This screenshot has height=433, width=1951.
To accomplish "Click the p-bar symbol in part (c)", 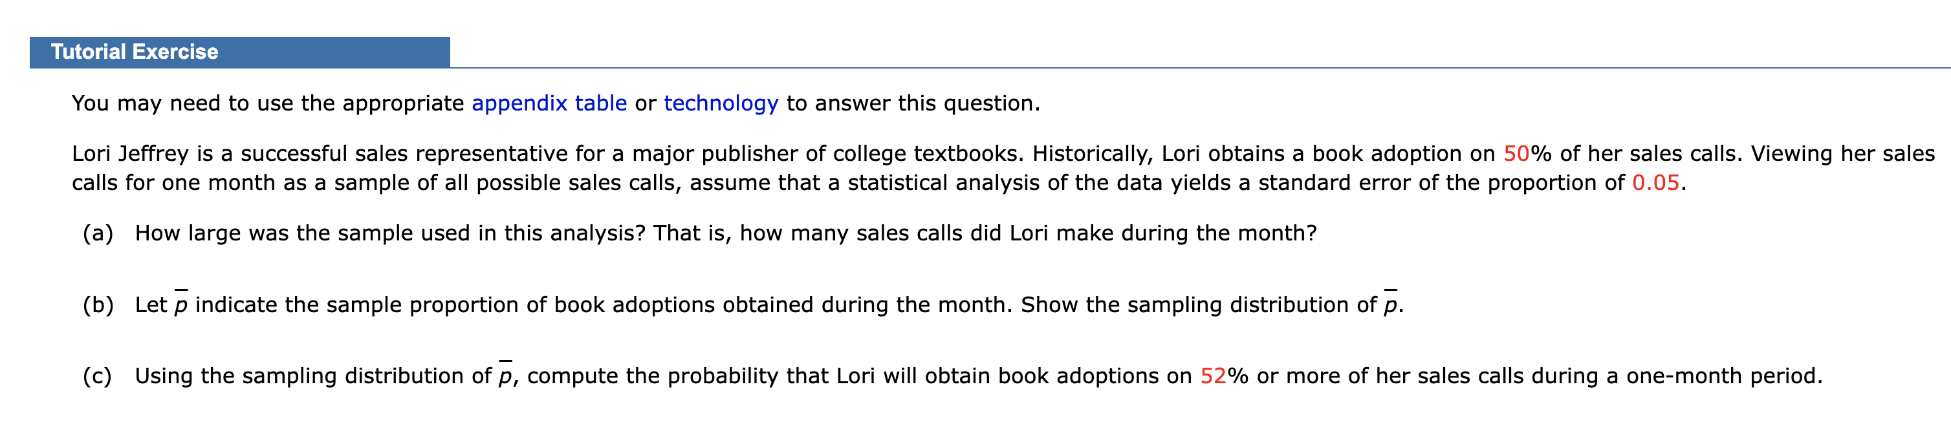I will (x=505, y=374).
